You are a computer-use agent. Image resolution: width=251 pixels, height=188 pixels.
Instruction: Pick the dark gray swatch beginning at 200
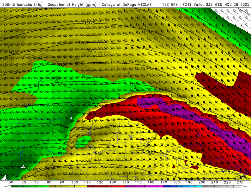(205, 186)
